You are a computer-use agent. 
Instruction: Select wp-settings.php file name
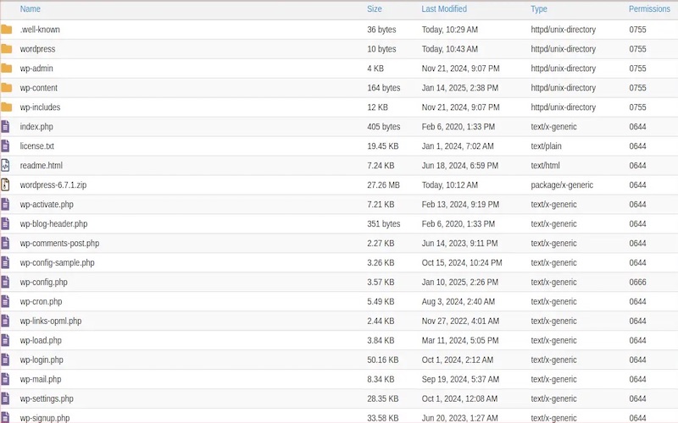click(47, 399)
